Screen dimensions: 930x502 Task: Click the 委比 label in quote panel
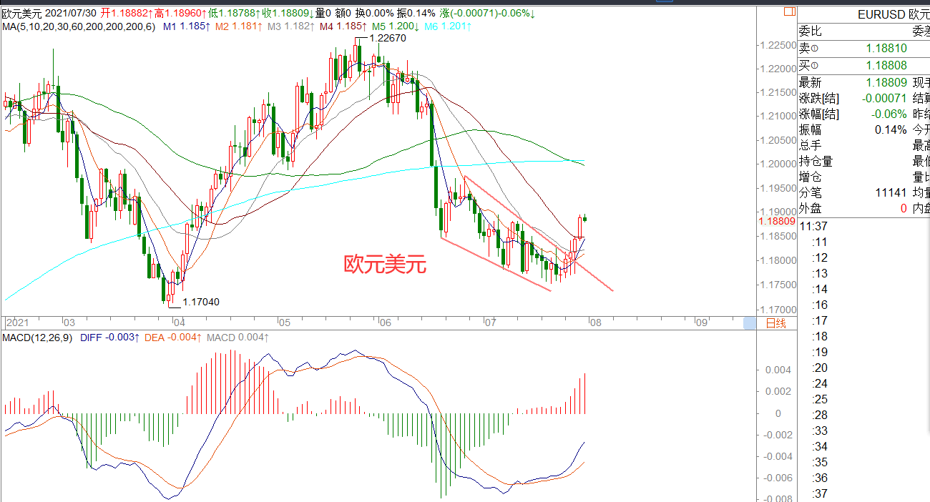coord(811,31)
